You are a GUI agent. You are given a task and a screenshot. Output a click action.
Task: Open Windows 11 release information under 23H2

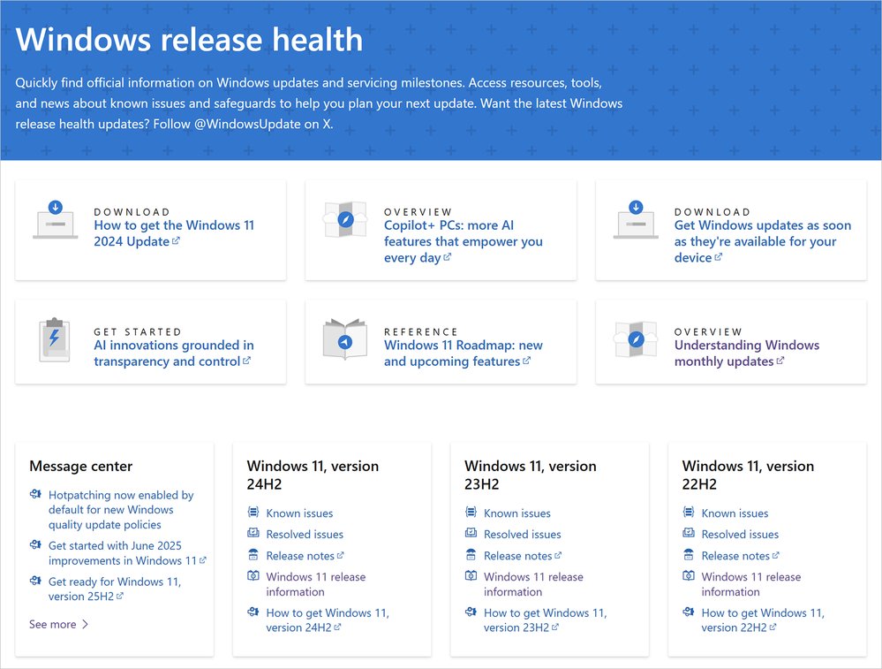point(533,584)
